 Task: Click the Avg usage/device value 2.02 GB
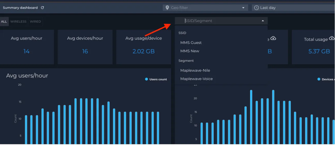click(144, 51)
